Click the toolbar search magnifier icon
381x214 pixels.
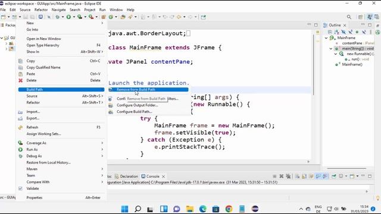[x=349, y=17]
